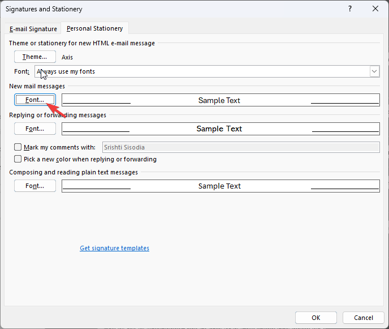The height and width of the screenshot is (329, 389).
Task: Click the reply/forward Sample Text preview
Action: [221, 129]
